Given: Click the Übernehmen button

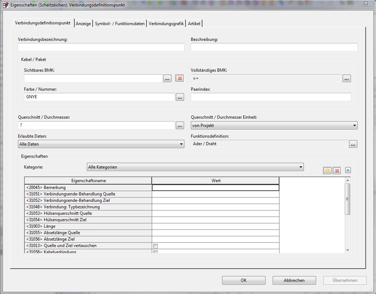Looking at the screenshot, I should pos(345,280).
